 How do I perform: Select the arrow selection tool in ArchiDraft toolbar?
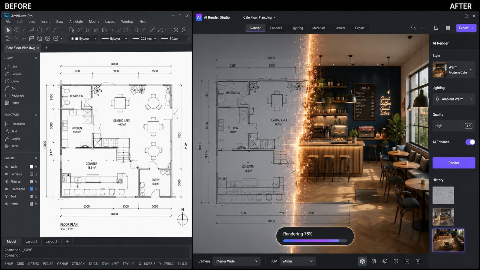click(x=8, y=30)
